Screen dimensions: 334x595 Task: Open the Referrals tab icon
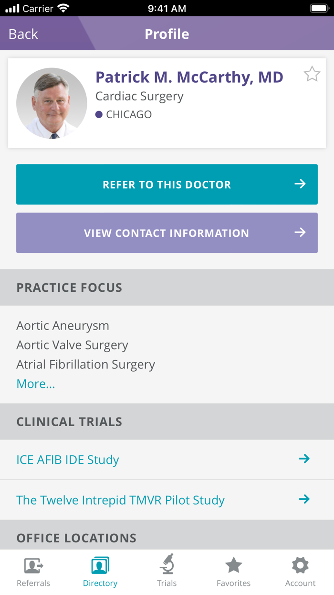point(33,566)
